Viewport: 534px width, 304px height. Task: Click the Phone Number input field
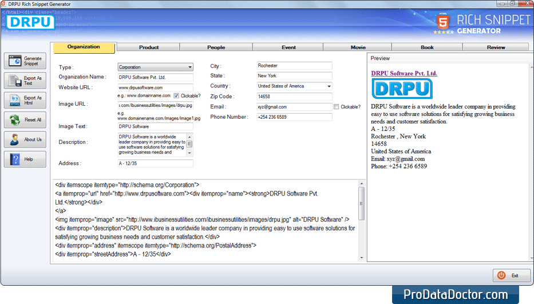point(294,117)
